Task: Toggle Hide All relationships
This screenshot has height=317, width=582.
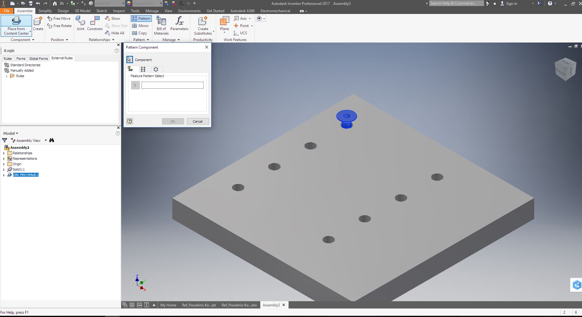Action: click(115, 33)
